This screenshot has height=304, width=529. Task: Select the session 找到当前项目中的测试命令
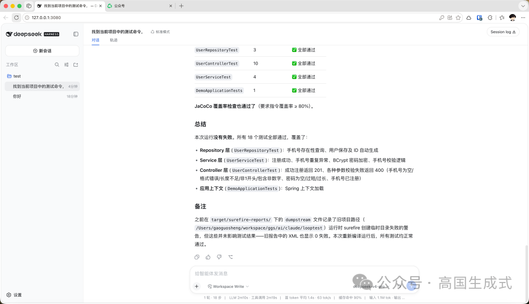[x=42, y=87]
